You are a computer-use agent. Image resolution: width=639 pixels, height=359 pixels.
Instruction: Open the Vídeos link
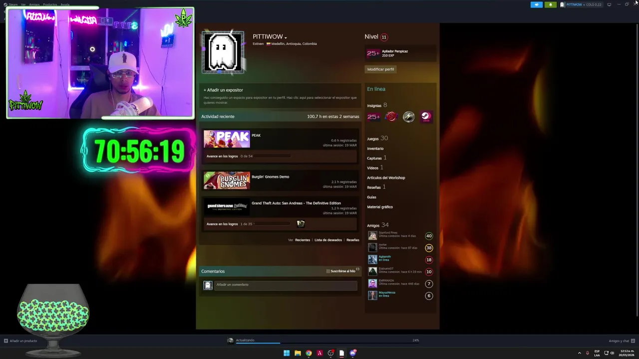click(x=375, y=168)
